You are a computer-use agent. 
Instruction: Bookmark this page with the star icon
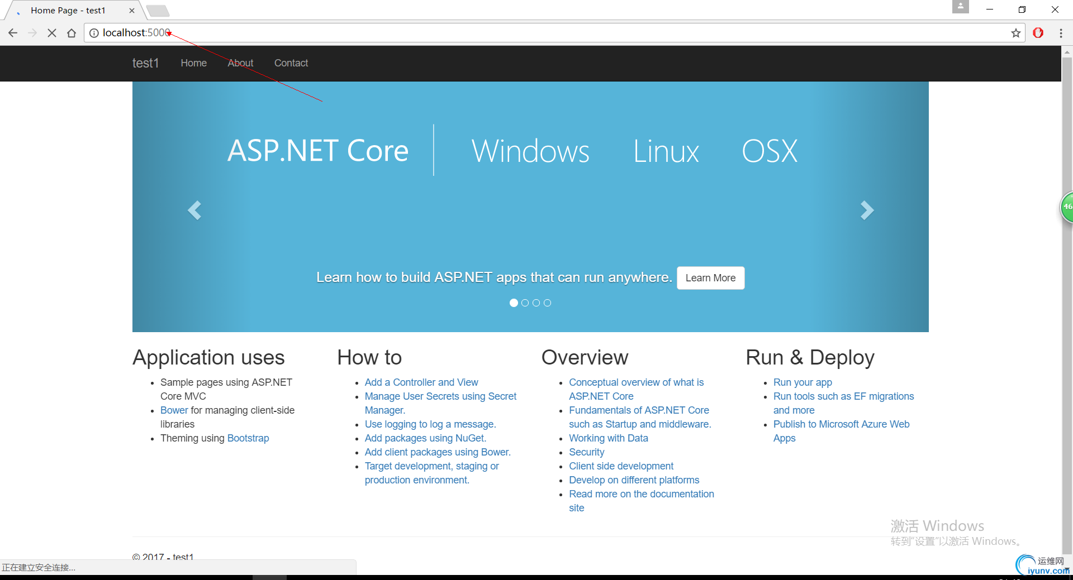[1015, 33]
